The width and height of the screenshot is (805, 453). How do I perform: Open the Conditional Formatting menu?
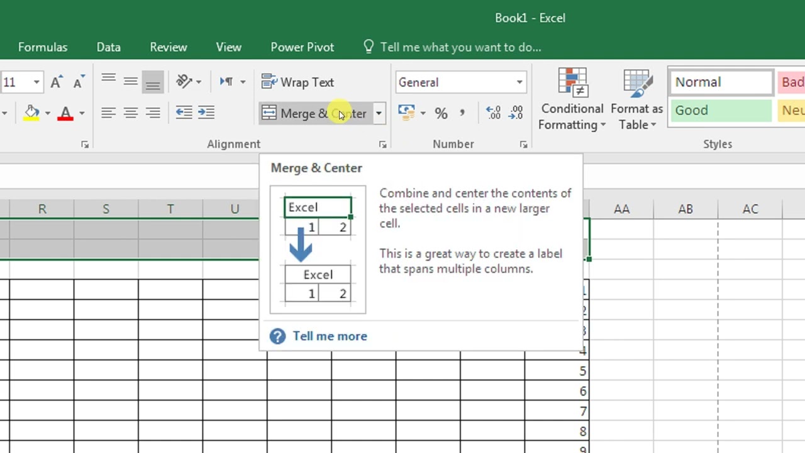(572, 99)
